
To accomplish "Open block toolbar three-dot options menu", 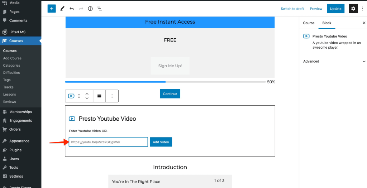I will pos(112,96).
